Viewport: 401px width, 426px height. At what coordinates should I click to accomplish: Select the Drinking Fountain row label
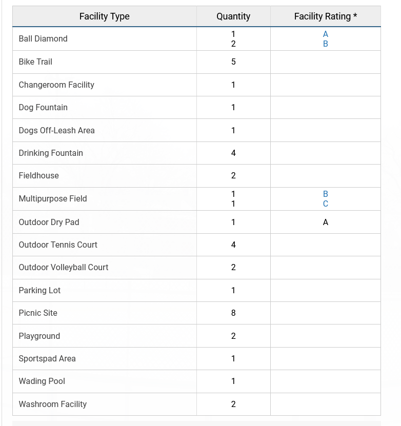[x=51, y=153]
